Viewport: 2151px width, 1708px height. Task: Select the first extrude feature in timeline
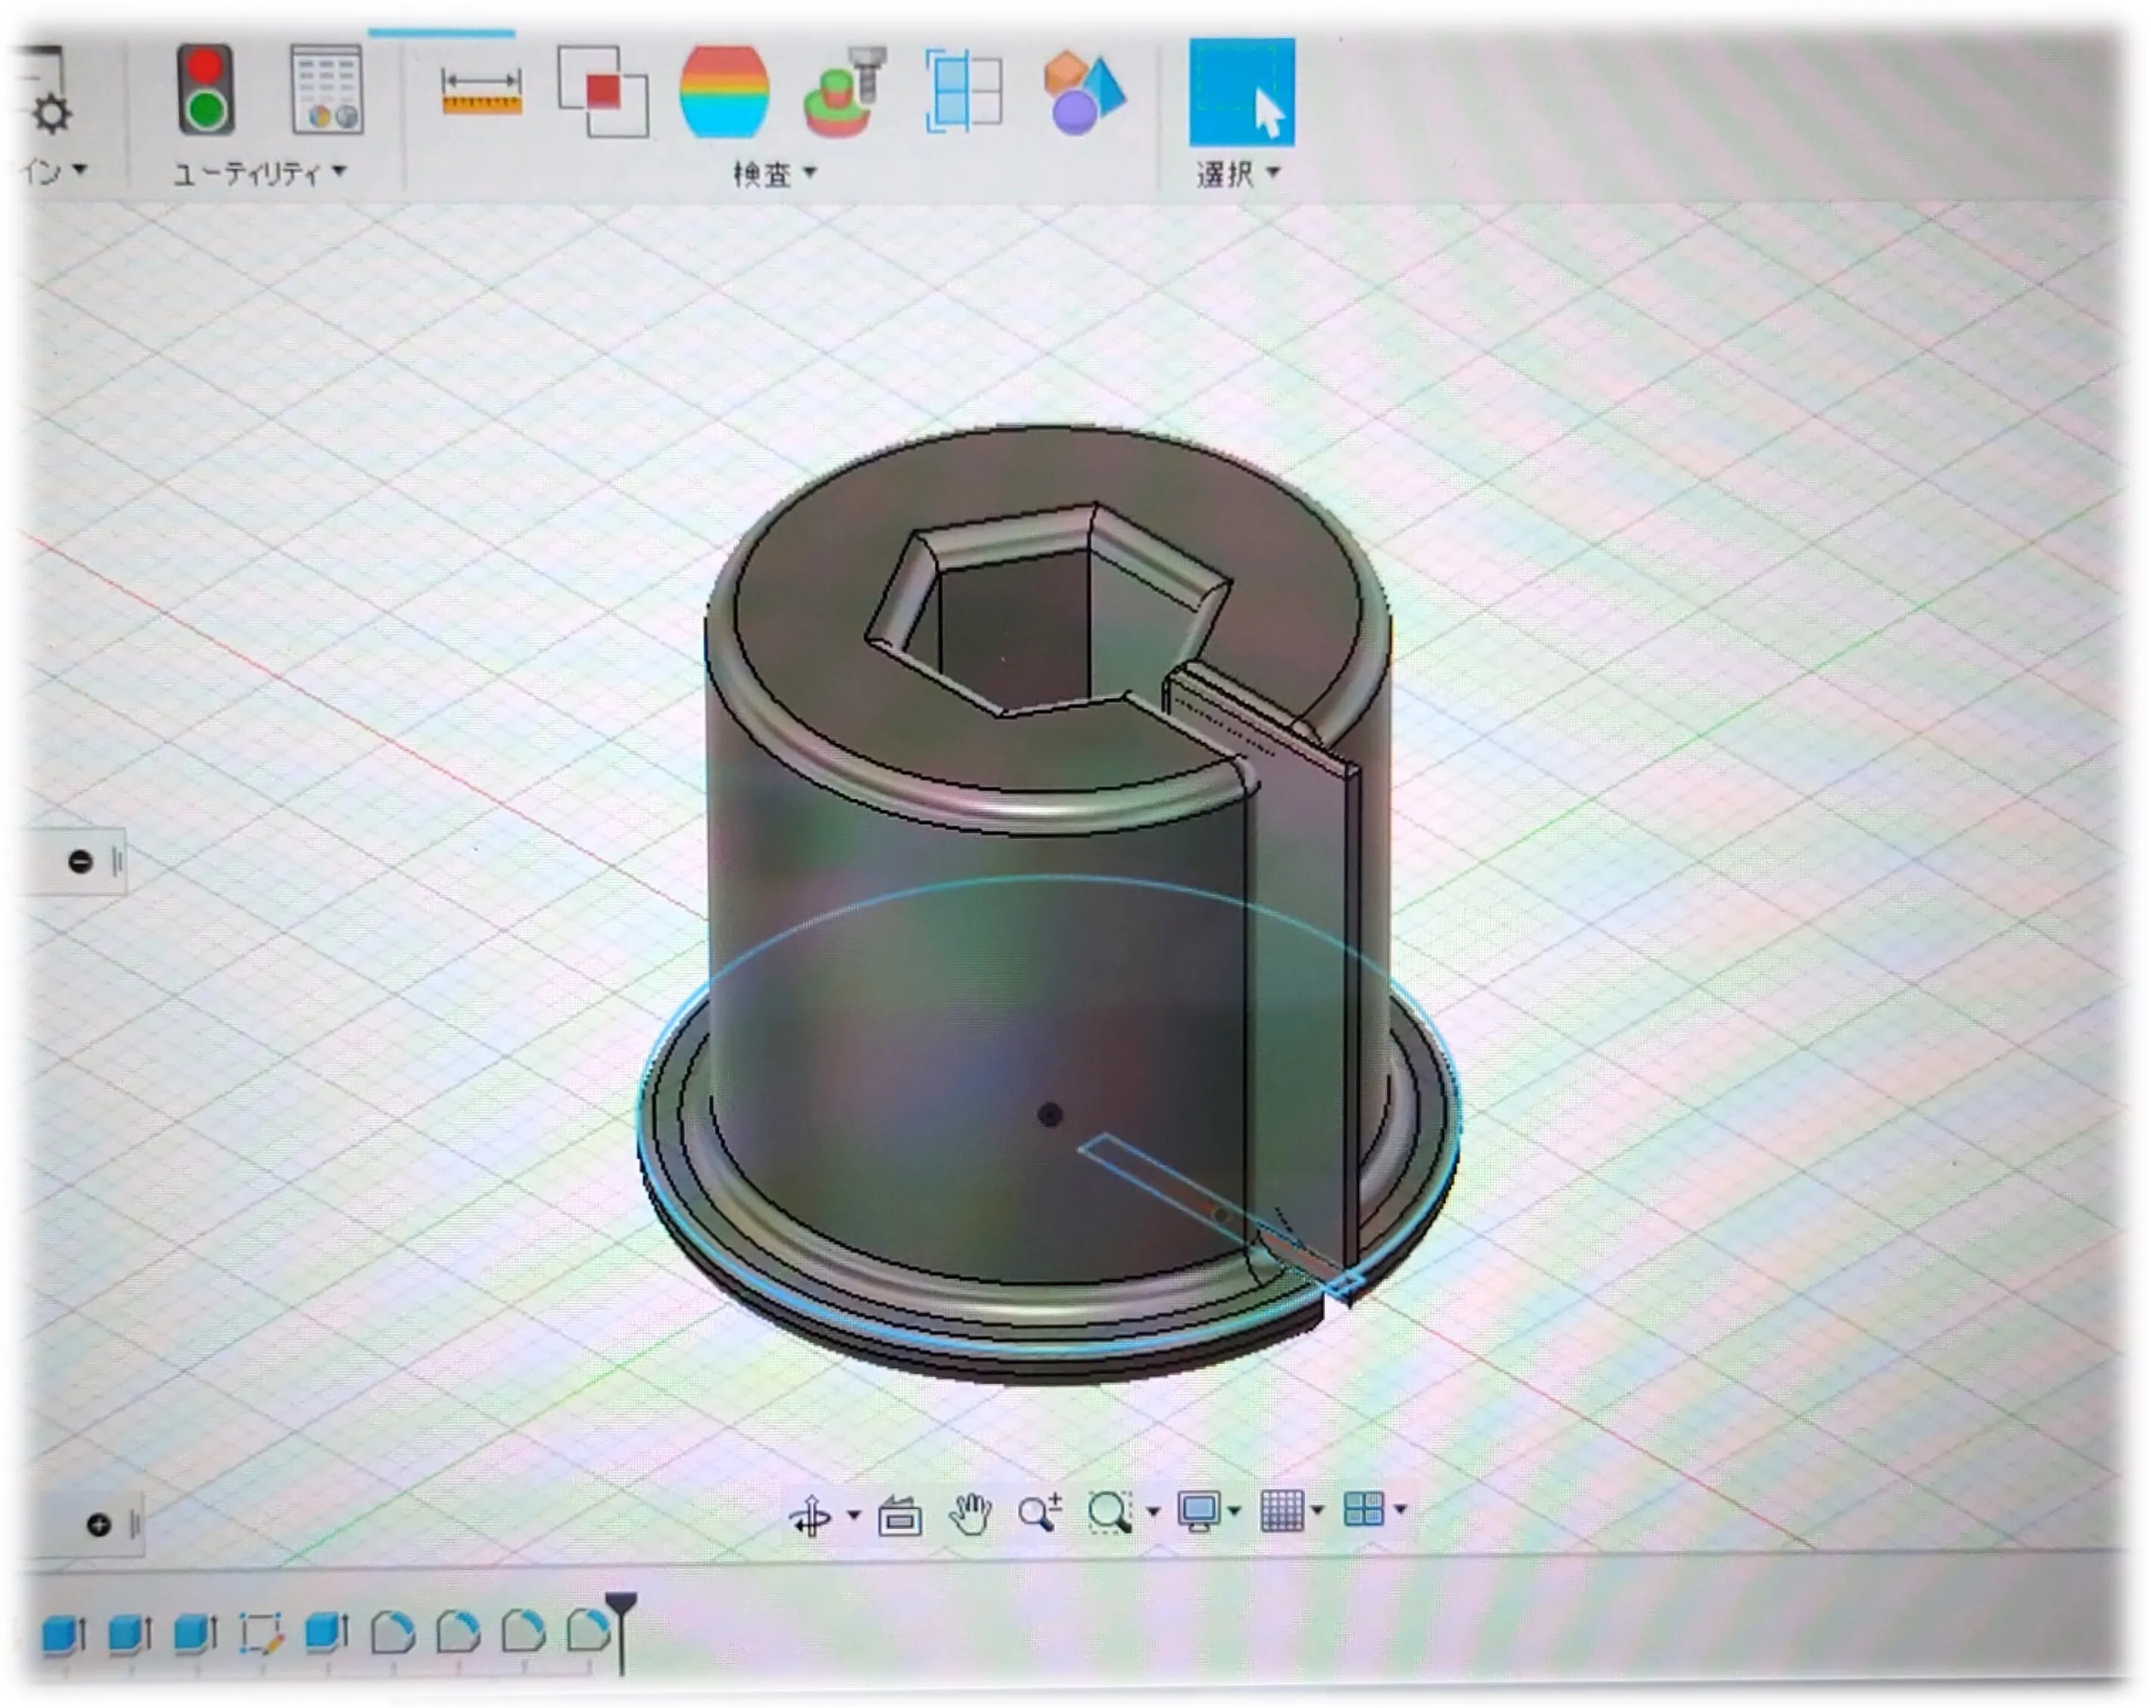pos(64,1634)
